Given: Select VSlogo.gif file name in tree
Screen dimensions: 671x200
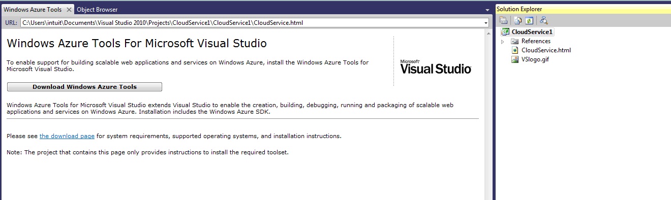Looking at the screenshot, I should (535, 59).
